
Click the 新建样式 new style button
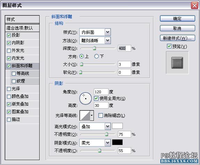click(x=177, y=38)
